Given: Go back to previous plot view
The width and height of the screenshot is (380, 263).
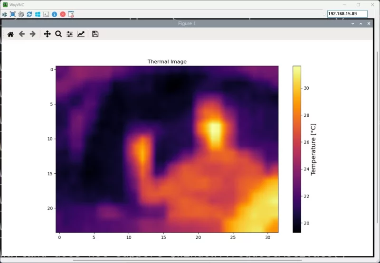Looking at the screenshot, I should tap(22, 34).
